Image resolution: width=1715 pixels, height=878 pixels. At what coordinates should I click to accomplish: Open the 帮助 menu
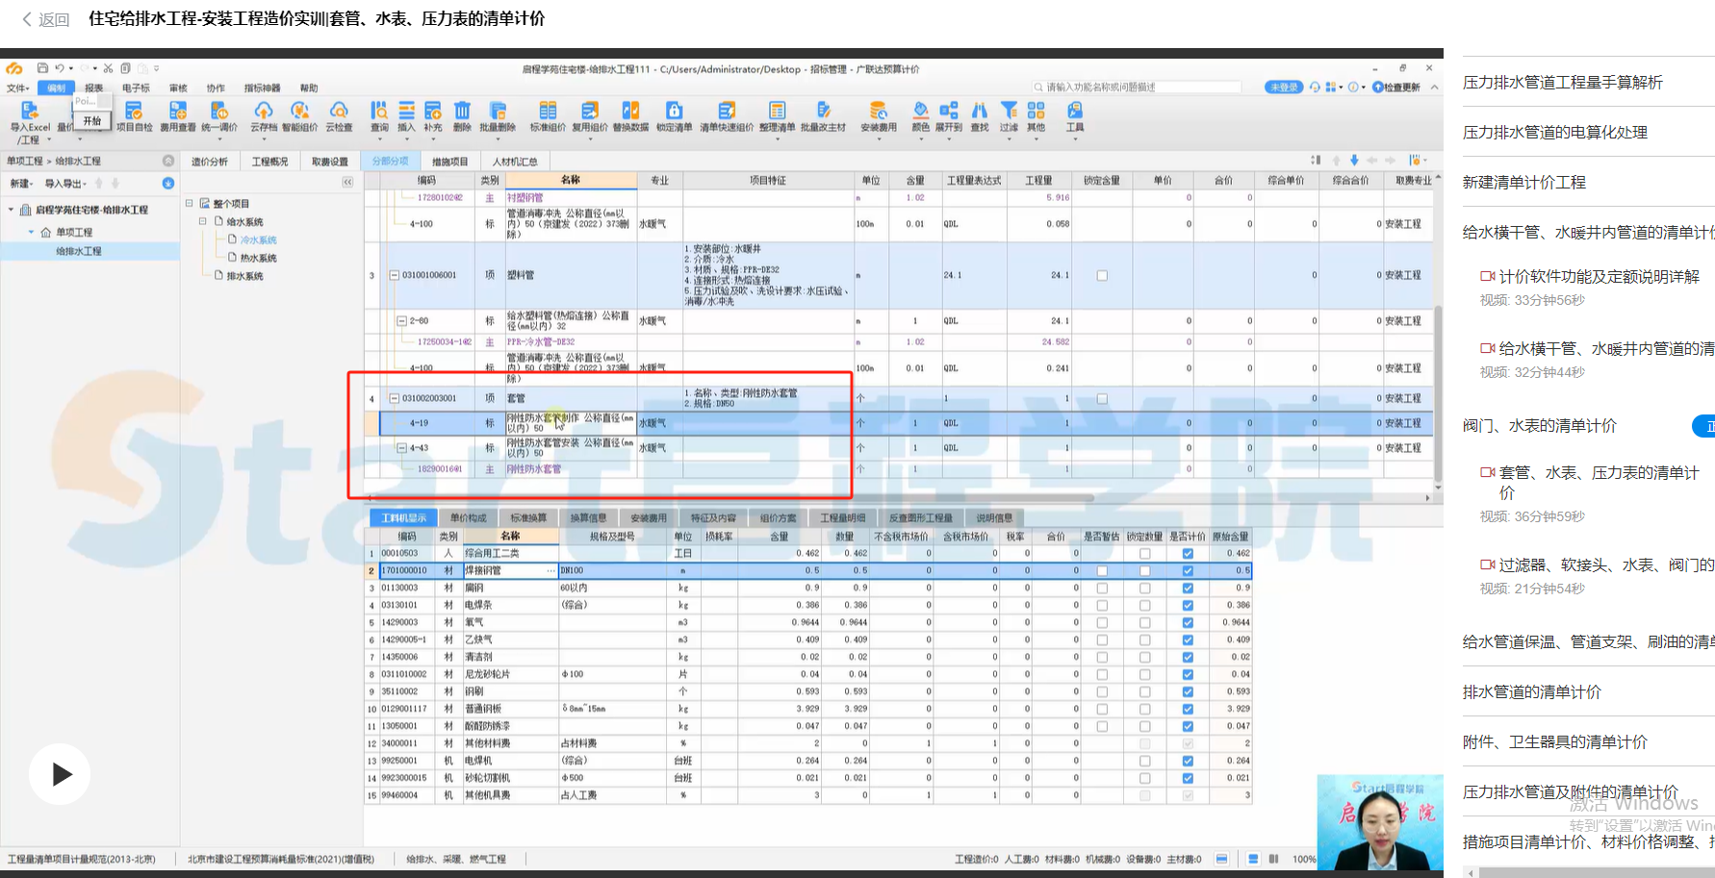tap(309, 88)
